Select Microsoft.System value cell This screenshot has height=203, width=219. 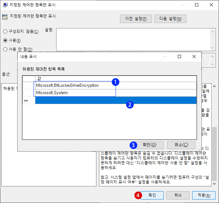116,93
